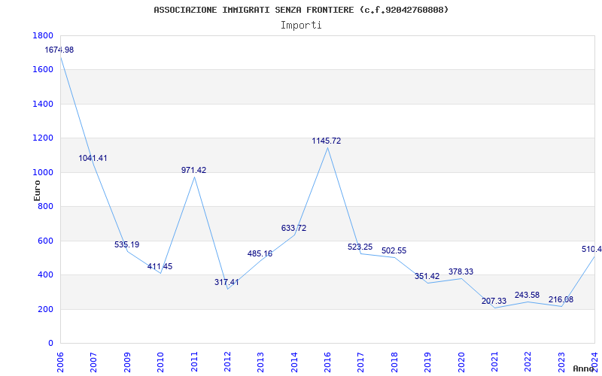The width and height of the screenshot is (602, 376).
Task: Click the 971.42 data point label
Action: pyautogui.click(x=193, y=170)
